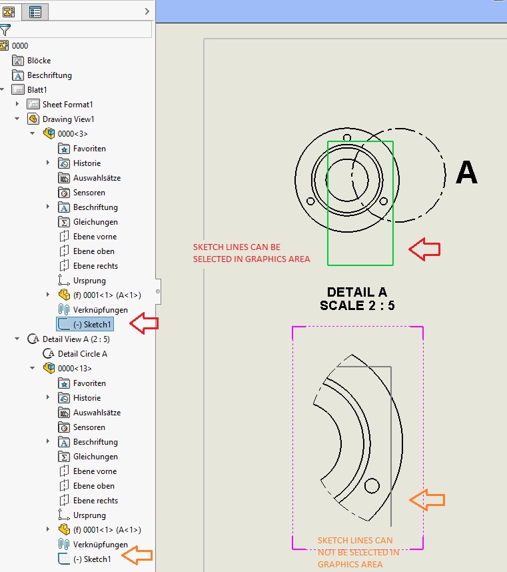Click the panel collapse handle on divider
This screenshot has width=507, height=572.
[x=158, y=291]
